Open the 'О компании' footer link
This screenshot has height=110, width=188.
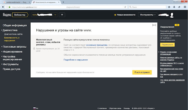click(102, 108)
